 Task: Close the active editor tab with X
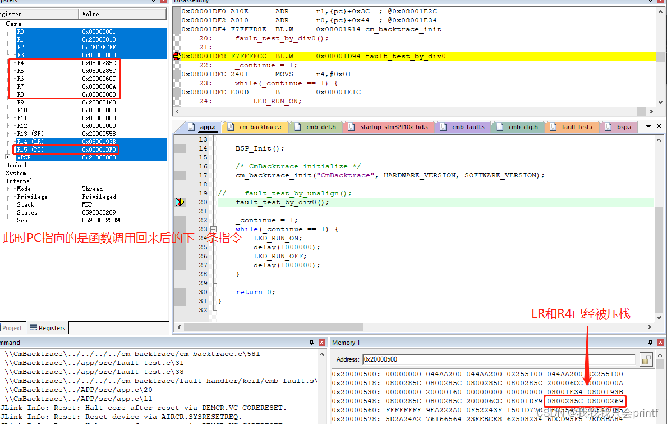[659, 126]
